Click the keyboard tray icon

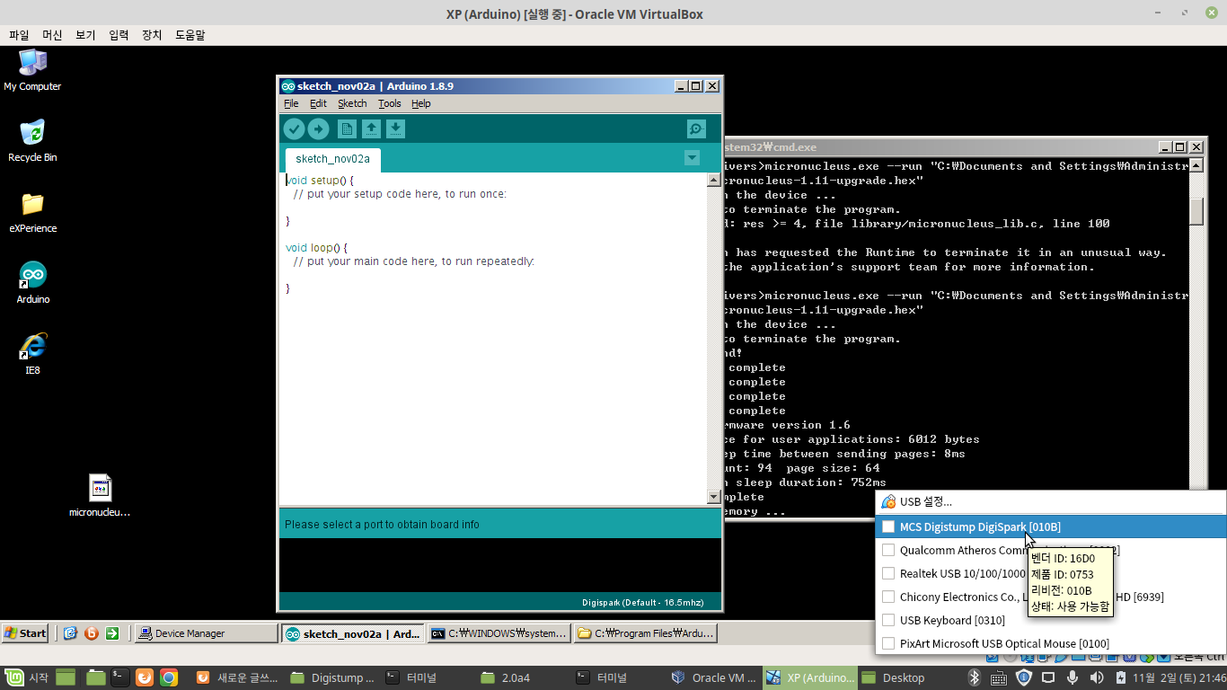(998, 677)
